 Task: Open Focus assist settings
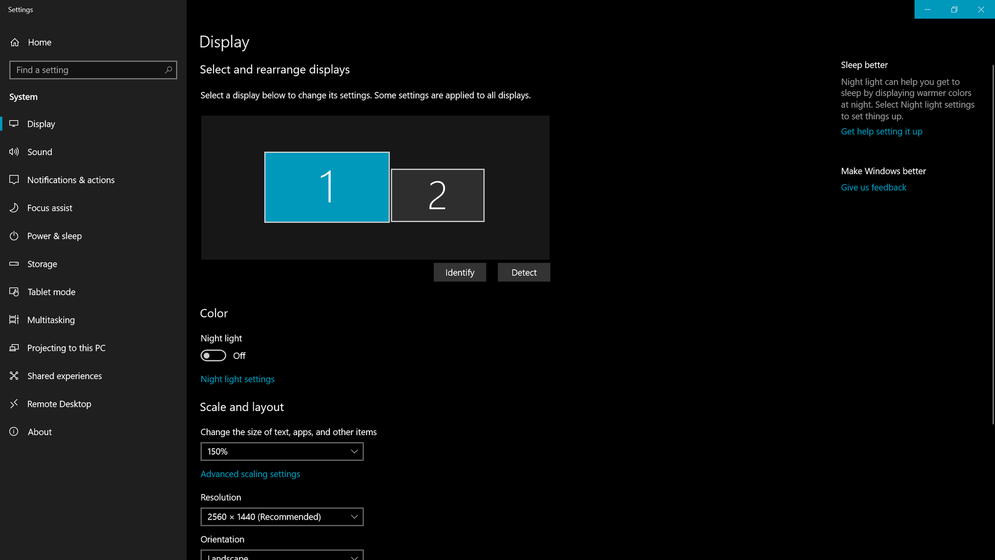pos(93,208)
